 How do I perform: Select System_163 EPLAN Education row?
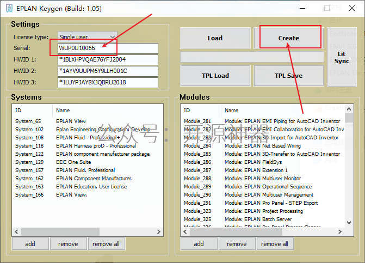88,187
